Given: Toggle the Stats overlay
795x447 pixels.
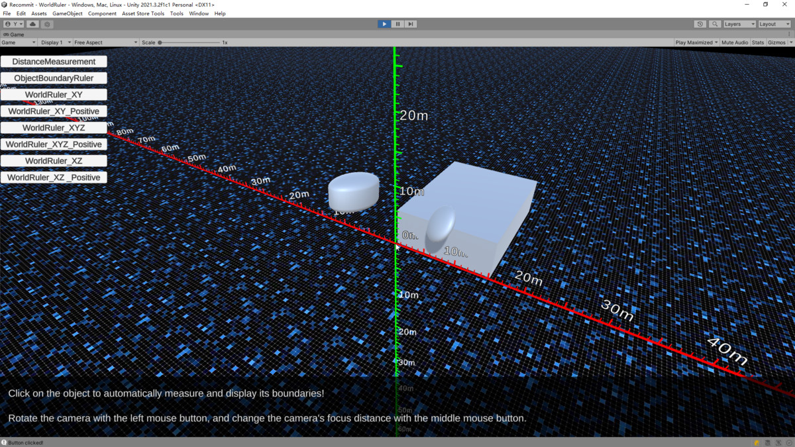Looking at the screenshot, I should pyautogui.click(x=758, y=42).
